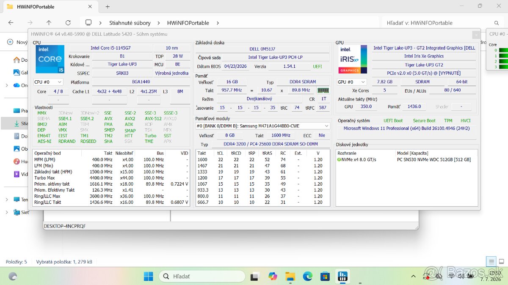Expand the Network node in sidebar
Viewport: 508px width, 285px height.
7,212
